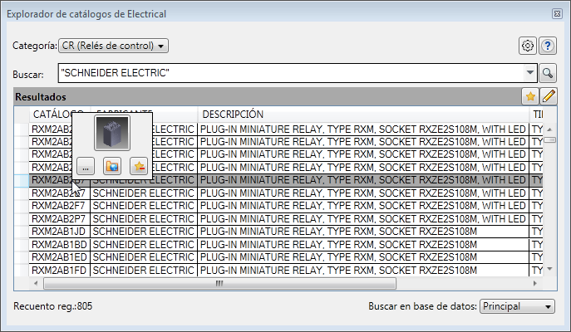Click SCHNEIDER ELECTRIC cell in RXM2AB2F7 row
The image size is (571, 332).
coord(144,206)
